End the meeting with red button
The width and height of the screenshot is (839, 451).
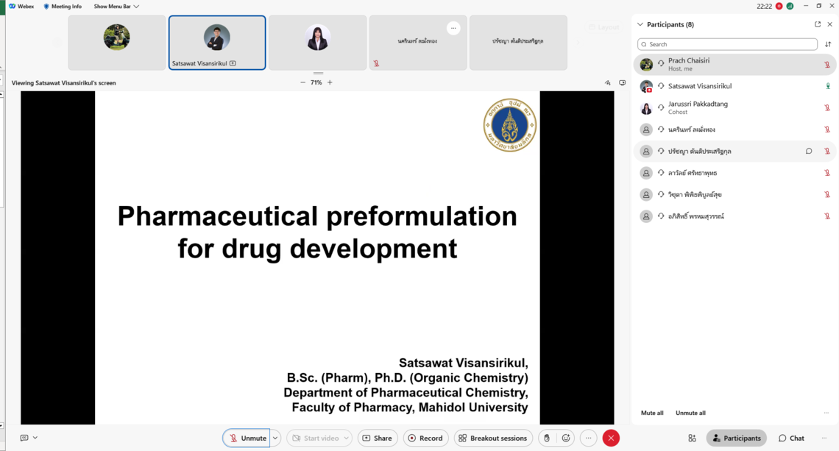point(611,438)
